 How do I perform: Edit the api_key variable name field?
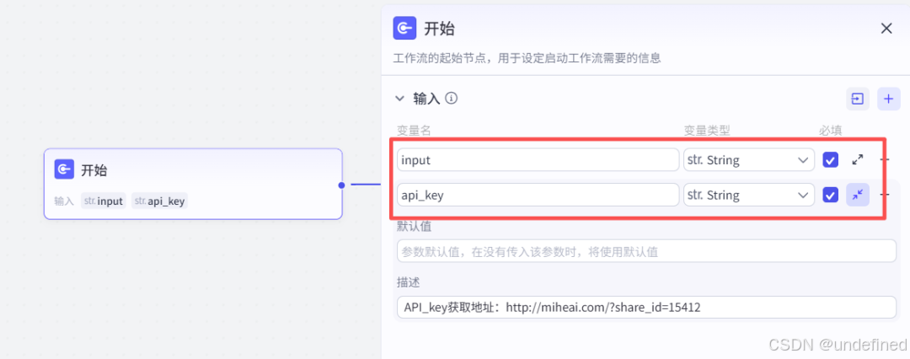pyautogui.click(x=538, y=195)
